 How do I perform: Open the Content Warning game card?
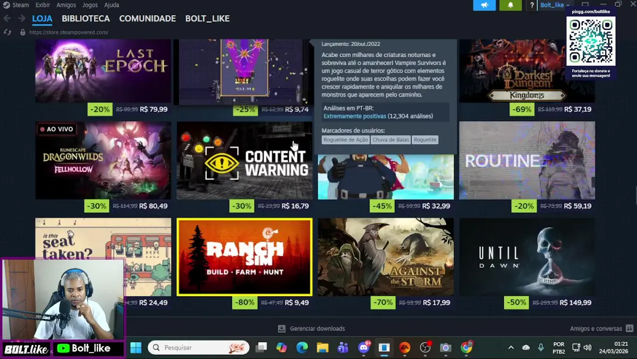point(244,160)
